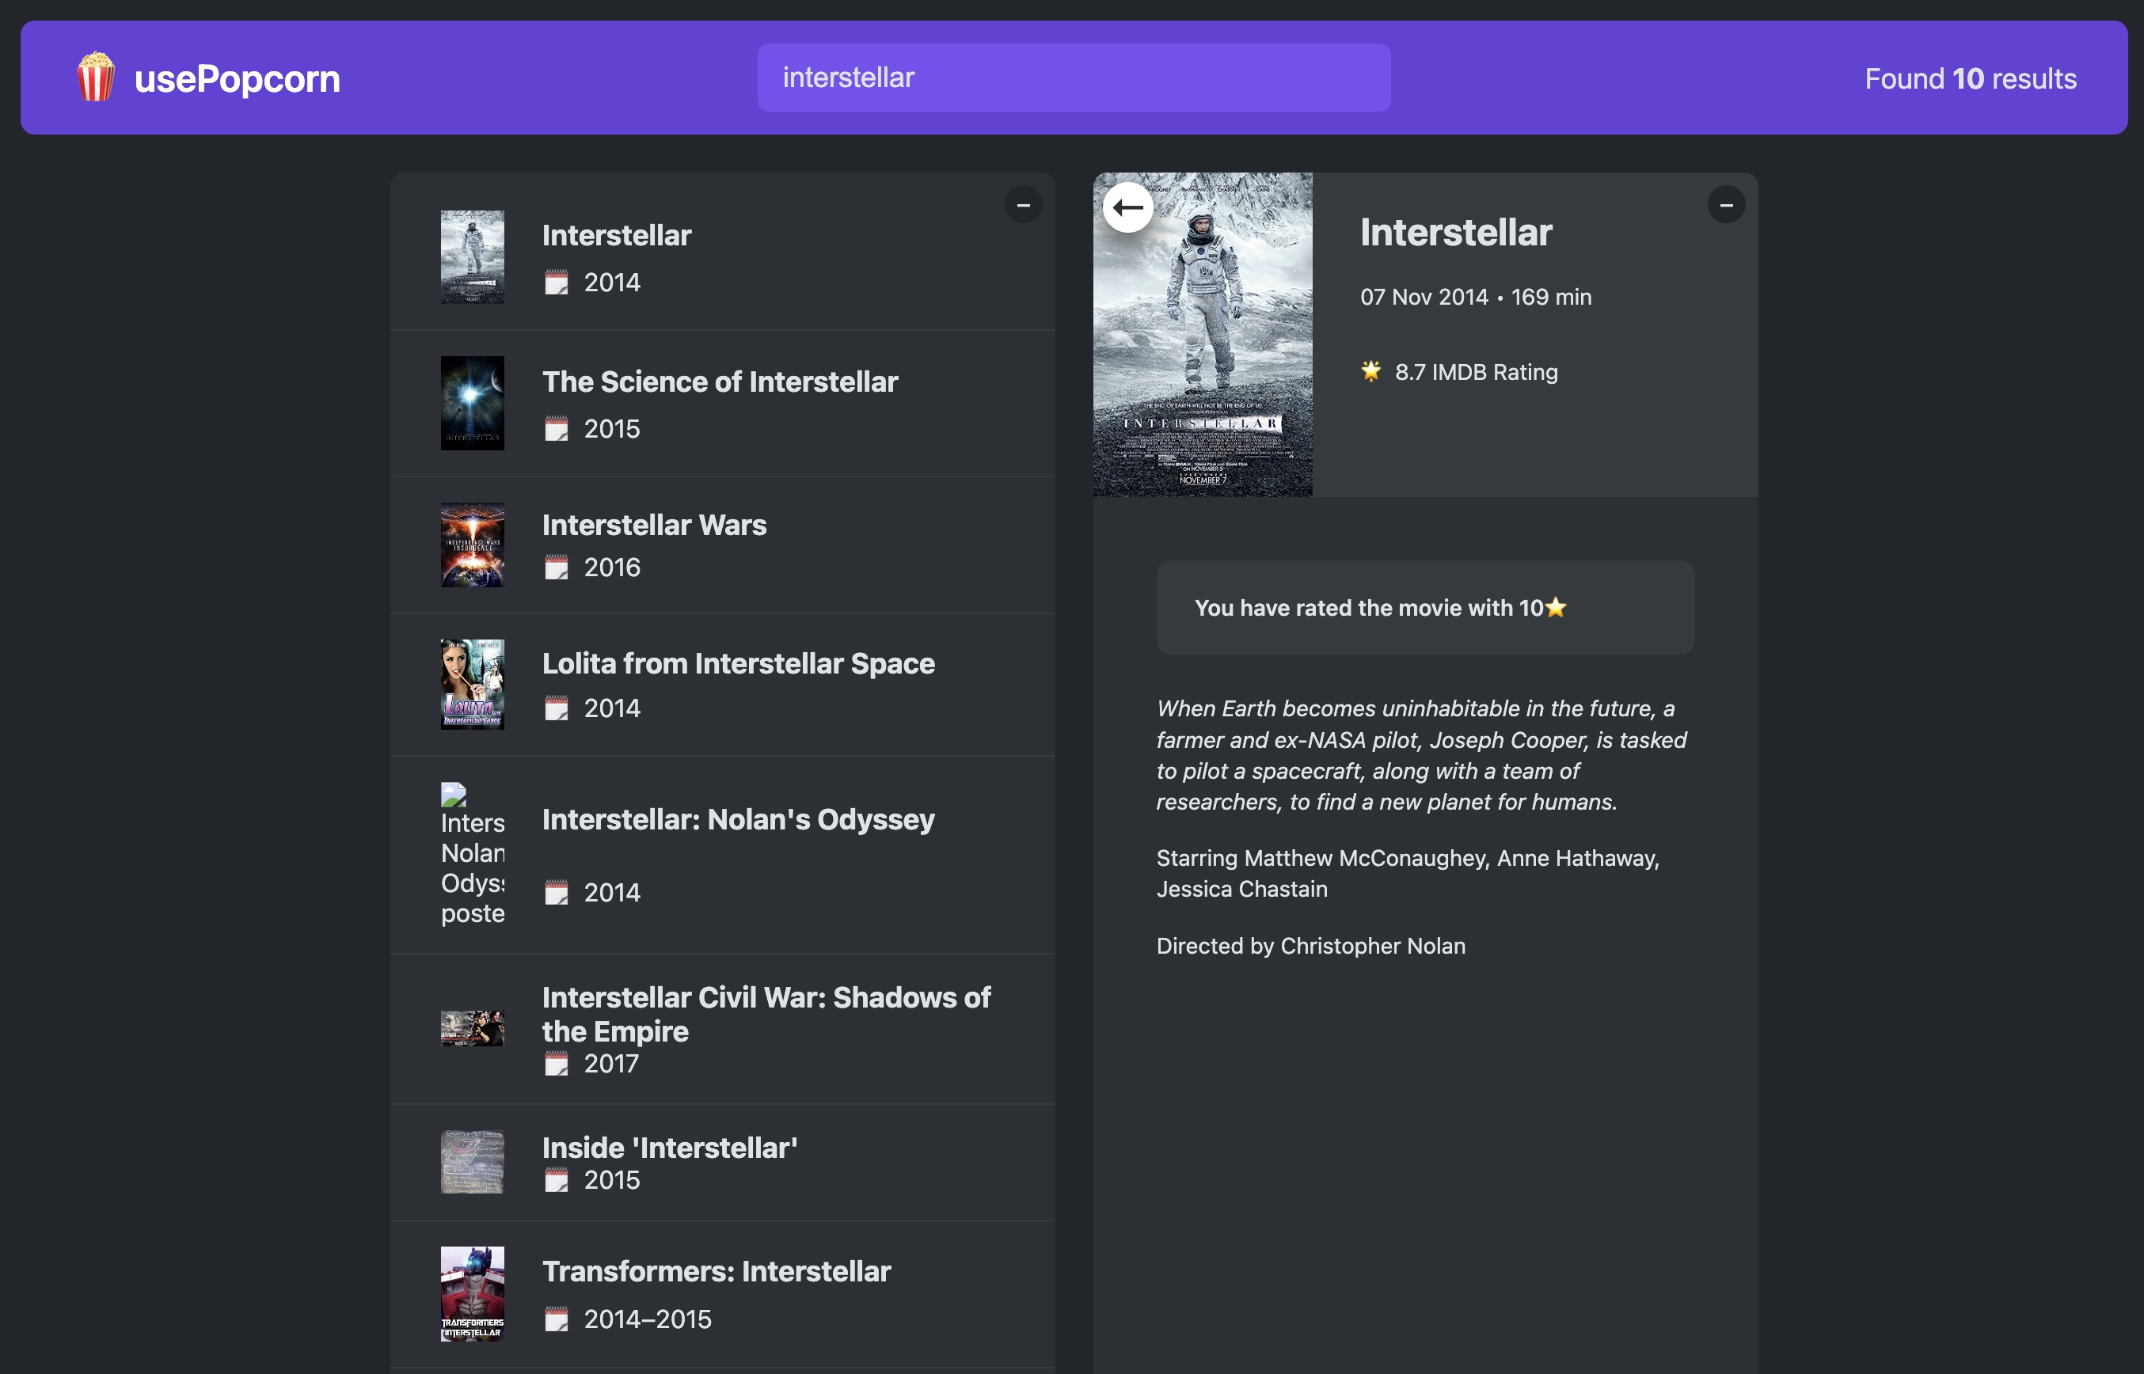The width and height of the screenshot is (2144, 1374).
Task: Click the back arrow on movie details
Action: click(1127, 207)
